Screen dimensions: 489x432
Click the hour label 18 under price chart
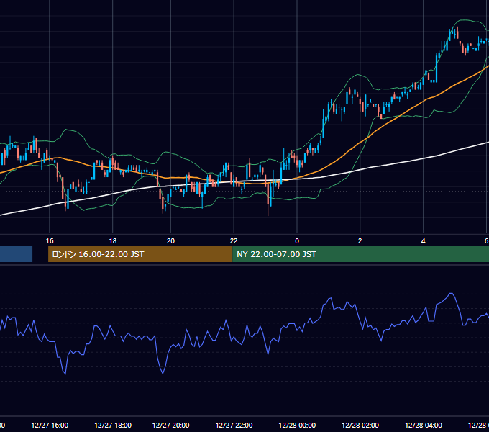[113, 241]
